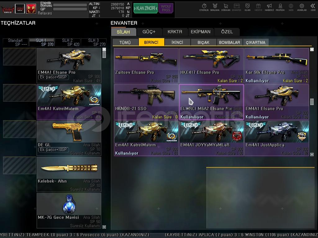Click the KP balance 2679318
Screen dimensions: 318x238
(x=117, y=8)
